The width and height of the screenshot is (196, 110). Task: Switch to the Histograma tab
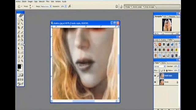pyautogui.click(x=172, y=16)
